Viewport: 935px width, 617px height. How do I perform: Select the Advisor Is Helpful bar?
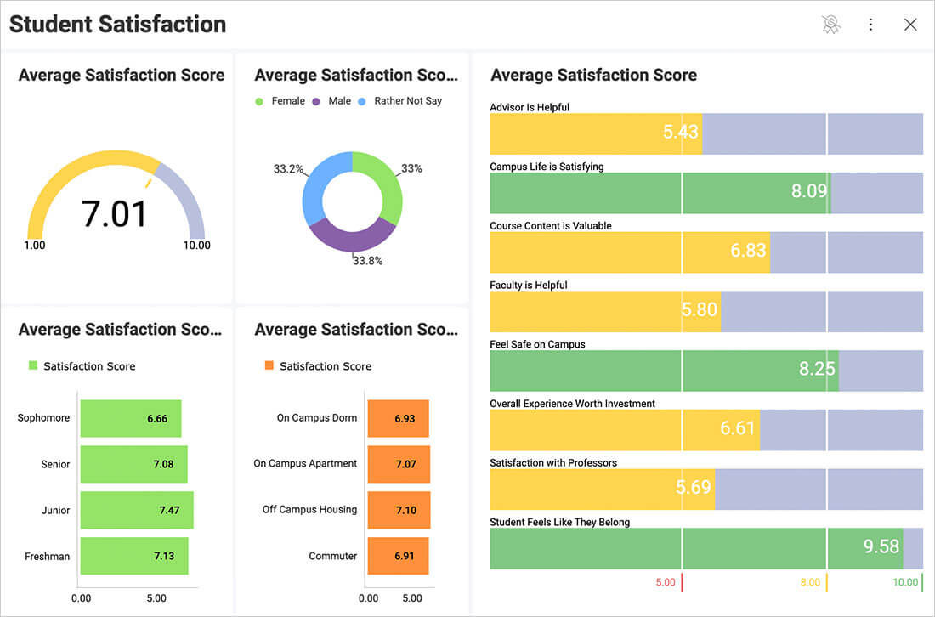(595, 133)
